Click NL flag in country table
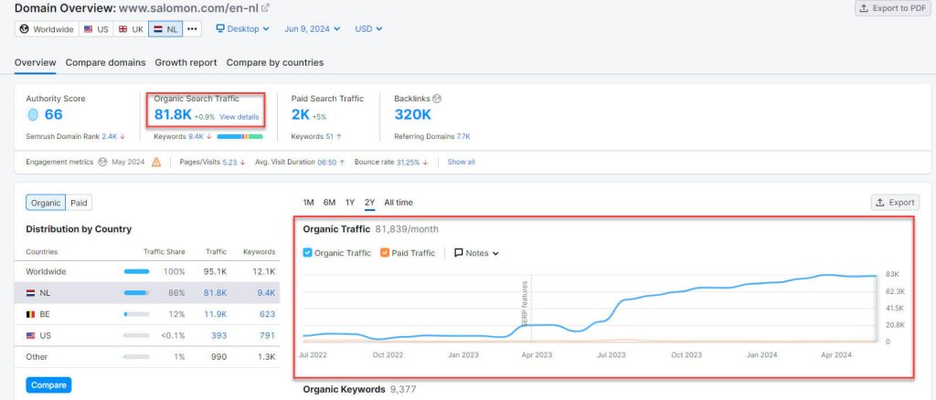The image size is (936, 400). (30, 293)
